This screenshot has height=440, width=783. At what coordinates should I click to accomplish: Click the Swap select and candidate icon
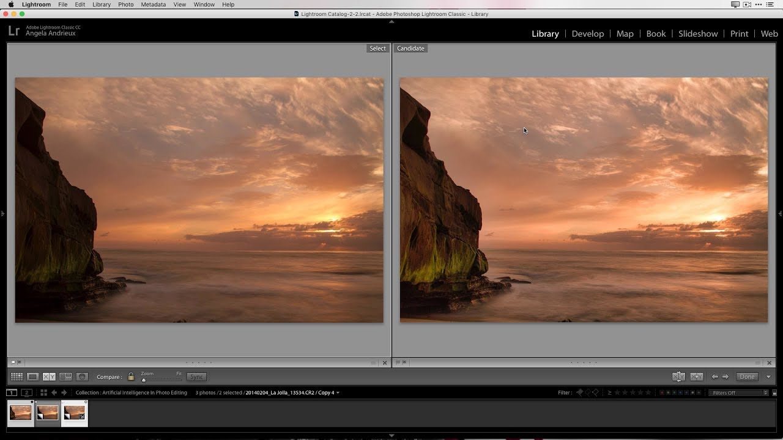[678, 376]
